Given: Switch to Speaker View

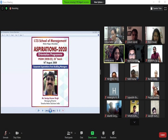Looking at the screenshot, I should coord(156,8).
